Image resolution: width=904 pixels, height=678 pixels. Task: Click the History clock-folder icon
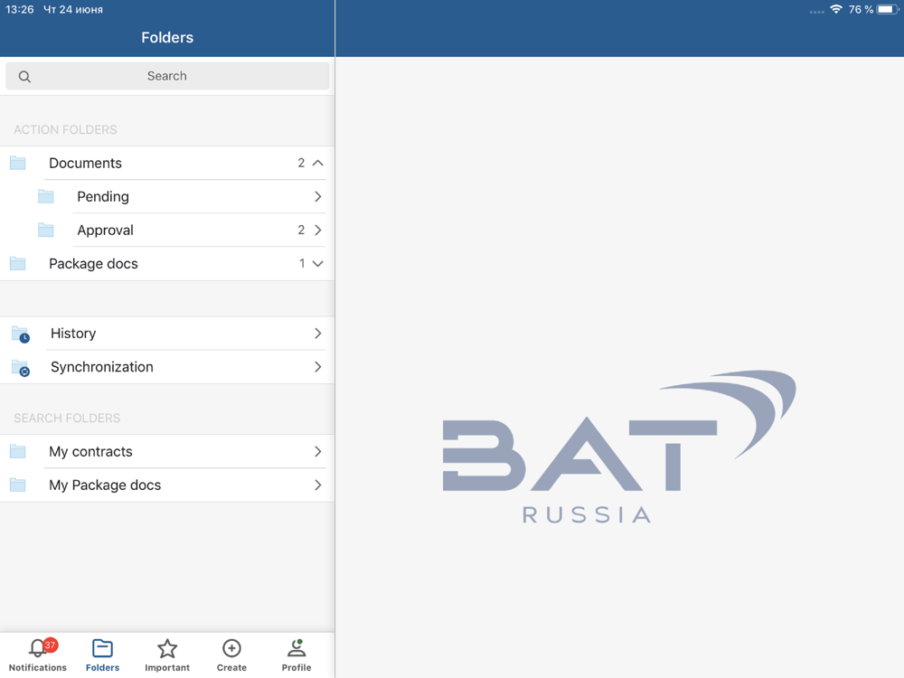21,334
